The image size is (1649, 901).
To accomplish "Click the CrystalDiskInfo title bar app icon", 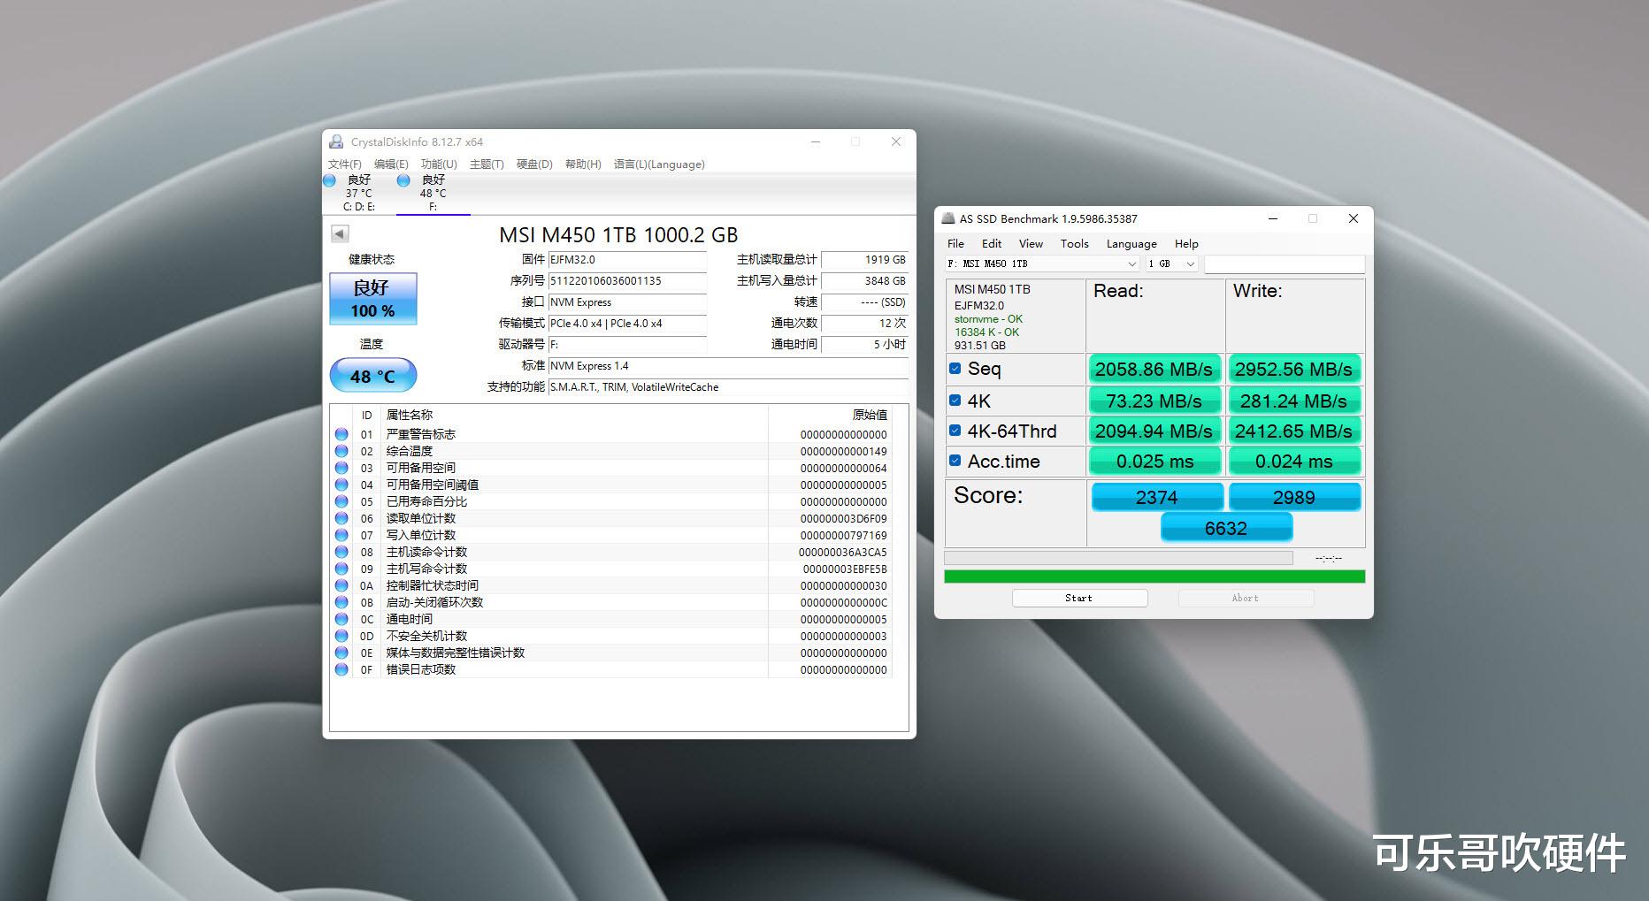I will 336,141.
